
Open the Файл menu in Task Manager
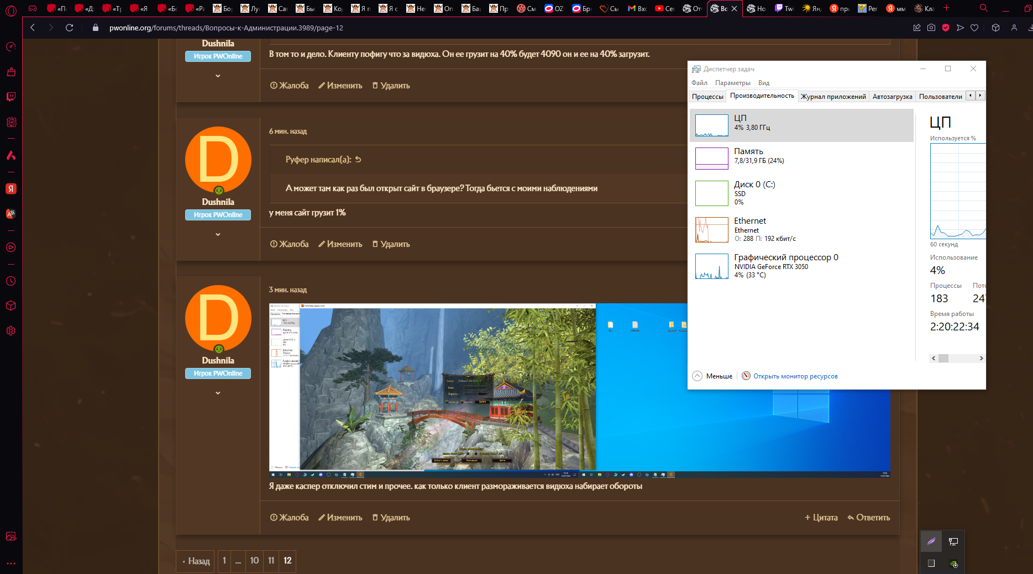pyautogui.click(x=699, y=83)
